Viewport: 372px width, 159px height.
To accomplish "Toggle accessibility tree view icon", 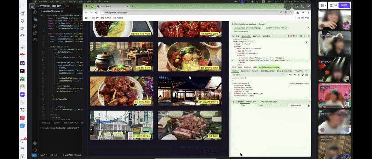I will [x=307, y=42].
